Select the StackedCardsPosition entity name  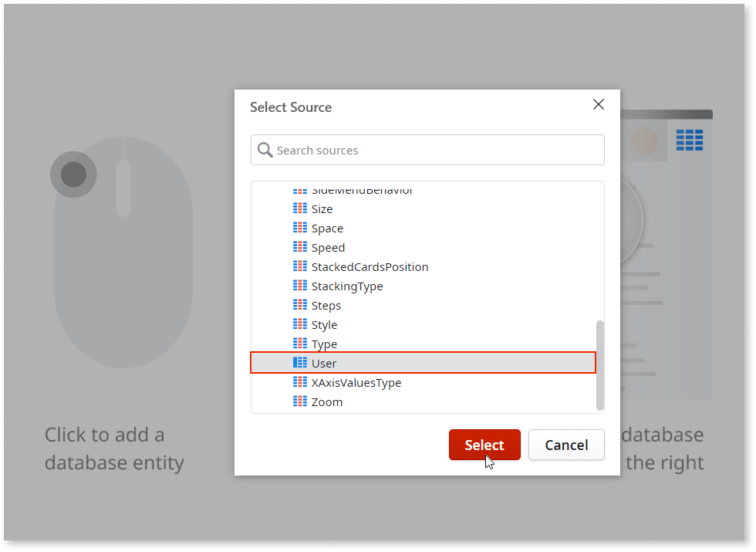(370, 267)
